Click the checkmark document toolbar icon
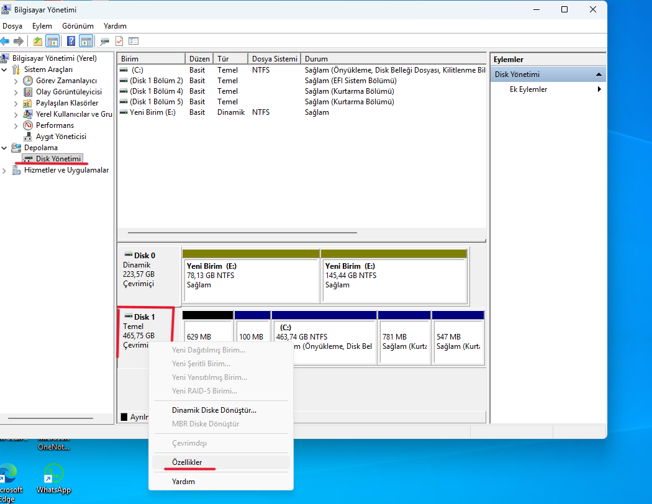 119,41
